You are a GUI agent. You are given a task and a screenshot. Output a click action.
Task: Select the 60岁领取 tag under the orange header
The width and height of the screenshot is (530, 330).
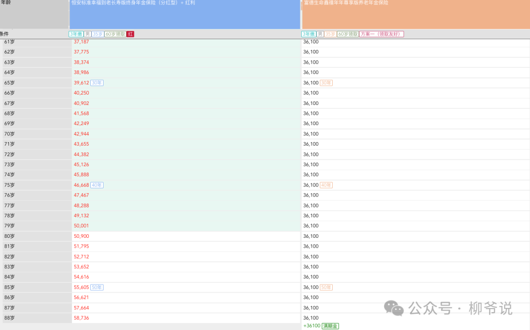pyautogui.click(x=348, y=34)
